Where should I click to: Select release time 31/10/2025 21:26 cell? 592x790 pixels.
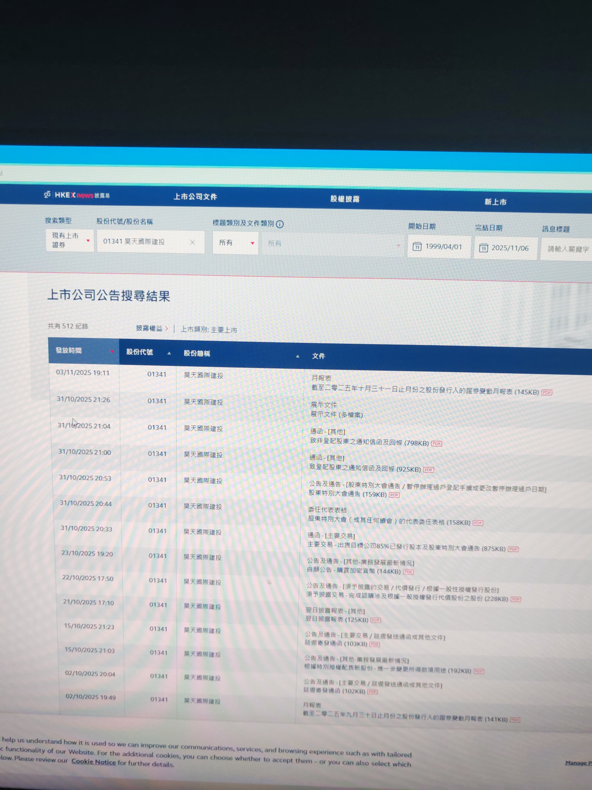tap(84, 400)
